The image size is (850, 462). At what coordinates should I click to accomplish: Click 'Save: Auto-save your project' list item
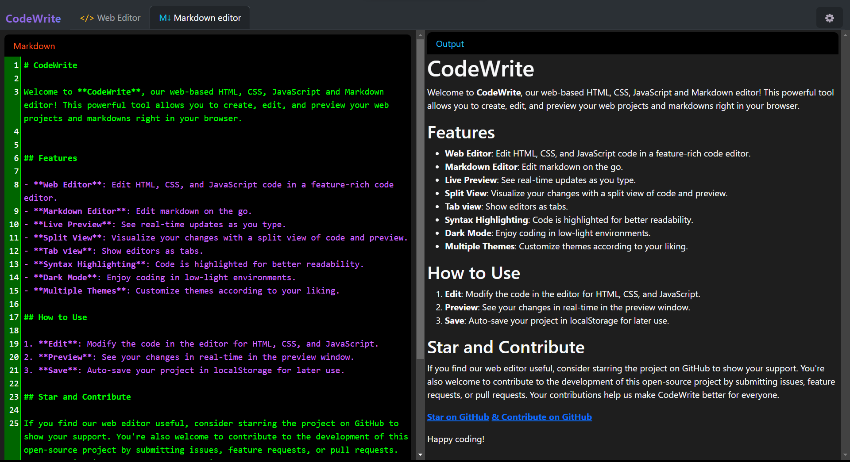[557, 321]
